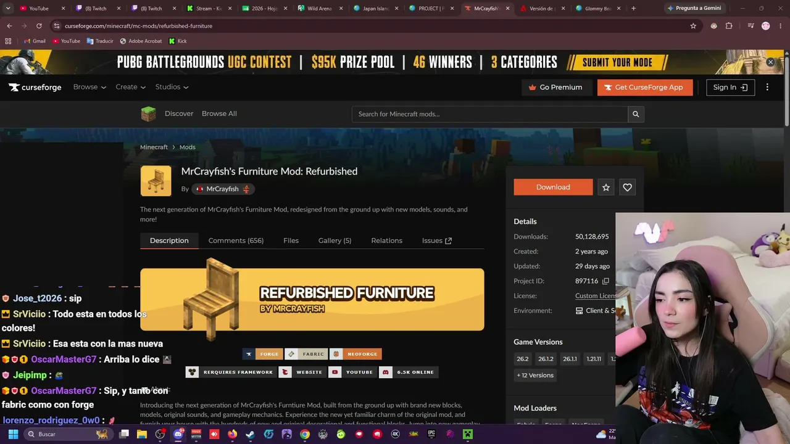
Task: Click the NeoForge badge in description
Action: 356,354
